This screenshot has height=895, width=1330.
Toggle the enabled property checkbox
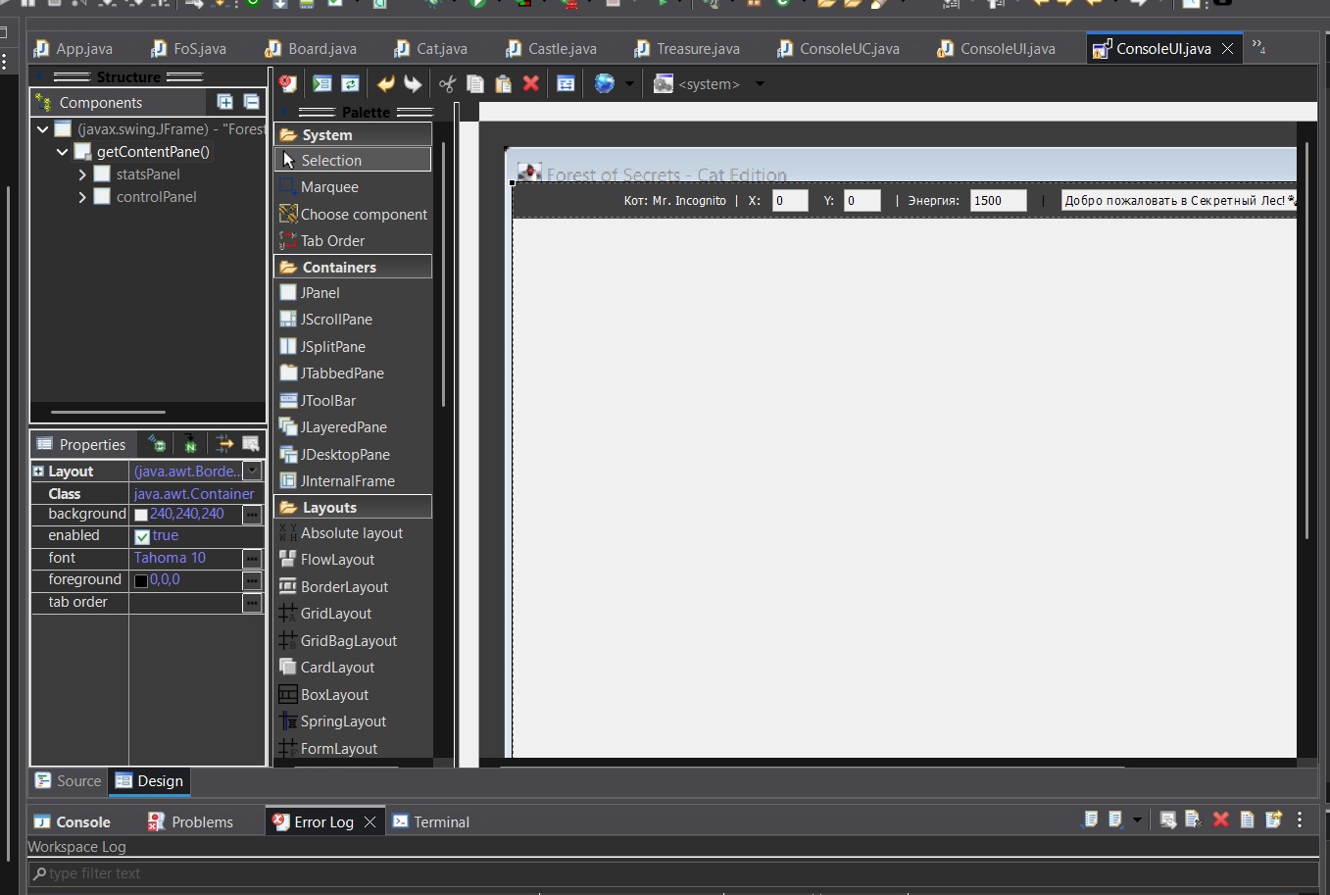(142, 536)
